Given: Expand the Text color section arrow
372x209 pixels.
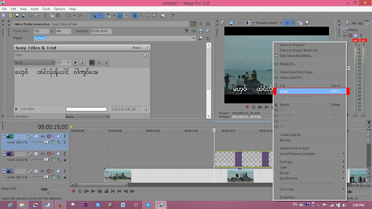Looking at the screenshot, I should (x=16, y=109).
